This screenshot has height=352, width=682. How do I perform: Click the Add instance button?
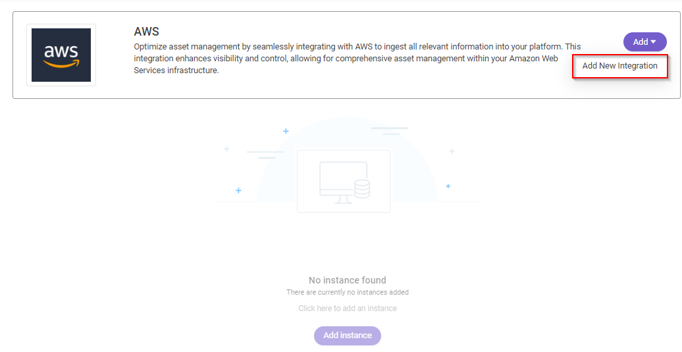[348, 336]
